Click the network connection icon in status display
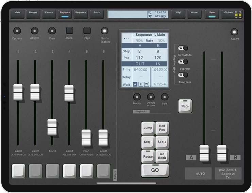The image size is (252, 193). point(150,12)
